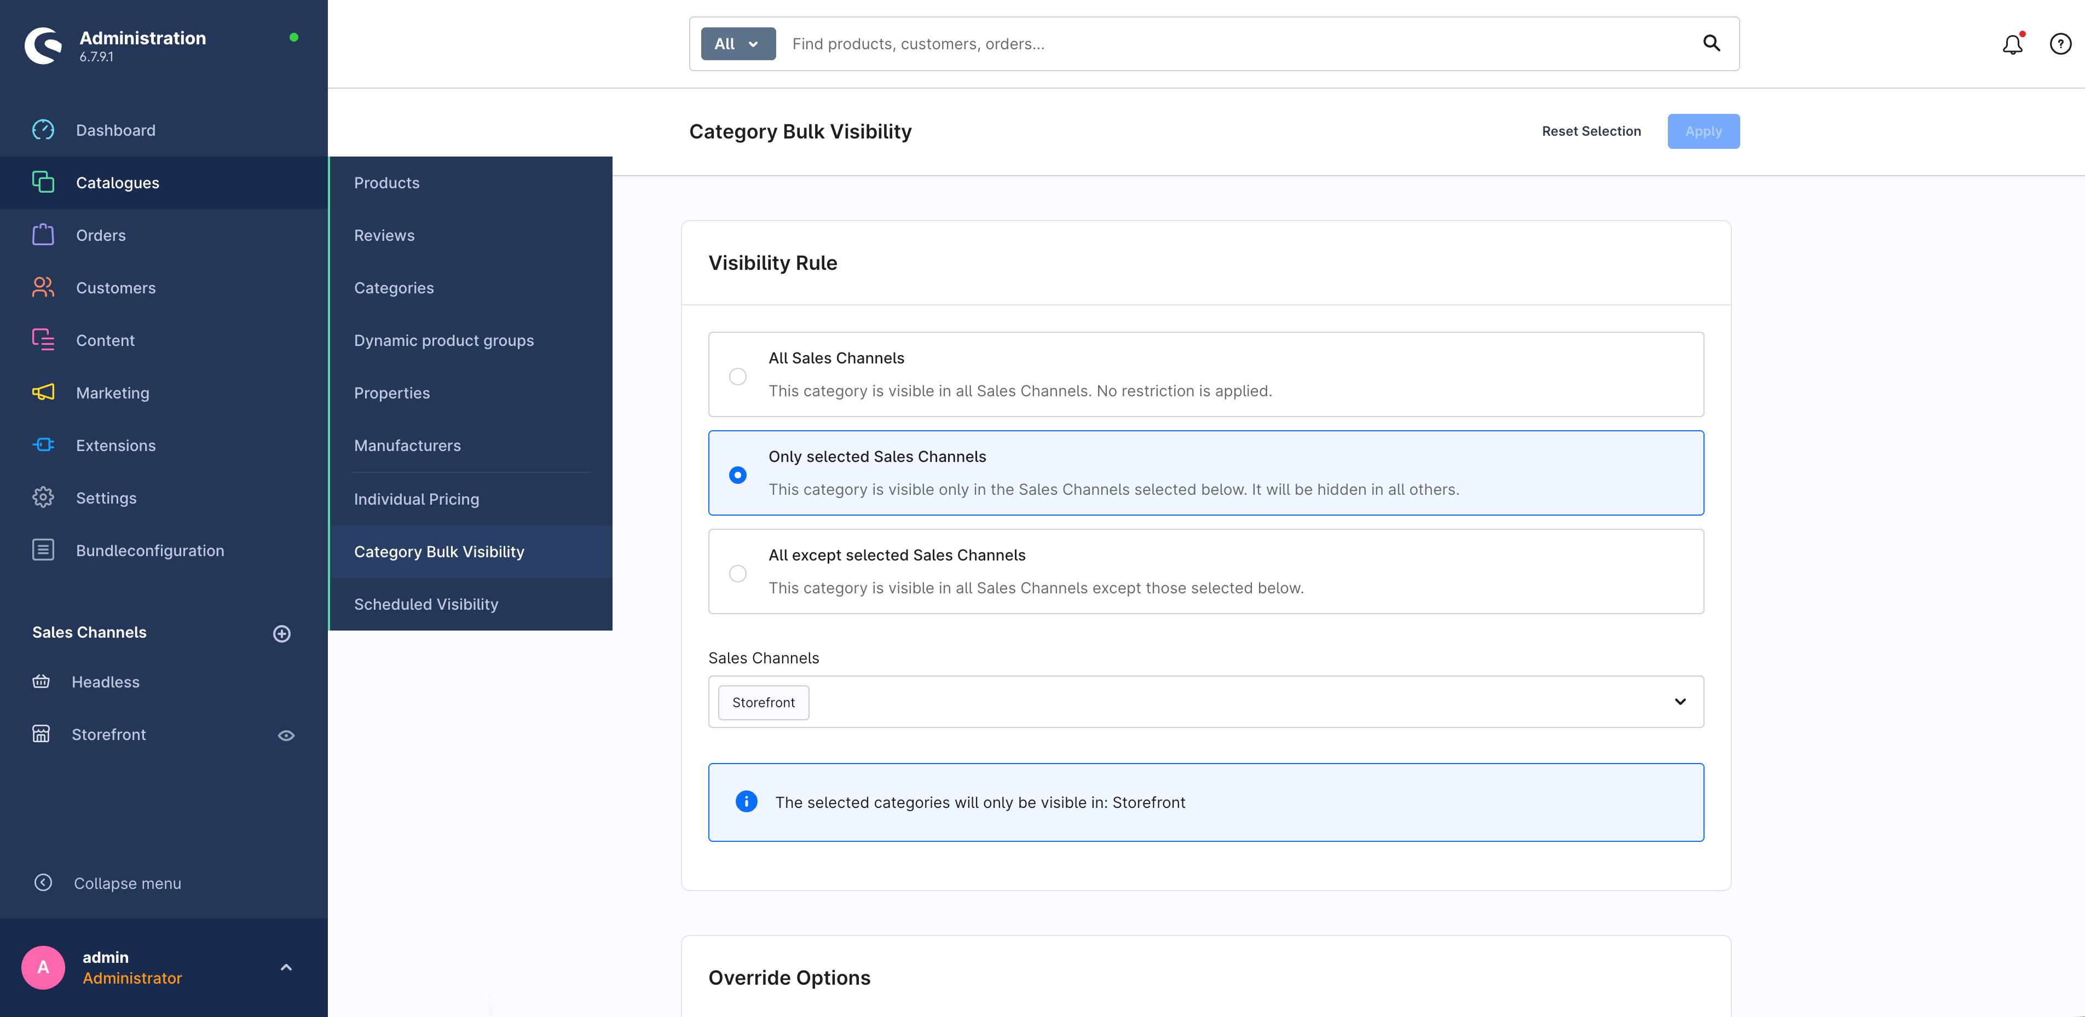The width and height of the screenshot is (2085, 1017).
Task: Open the All search filter dropdown
Action: [x=737, y=44]
